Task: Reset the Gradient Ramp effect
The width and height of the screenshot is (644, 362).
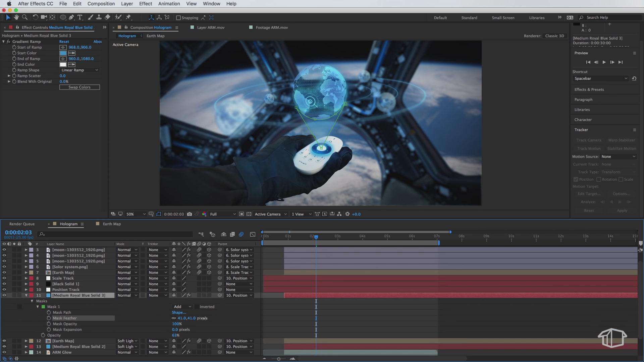Action: tap(64, 42)
